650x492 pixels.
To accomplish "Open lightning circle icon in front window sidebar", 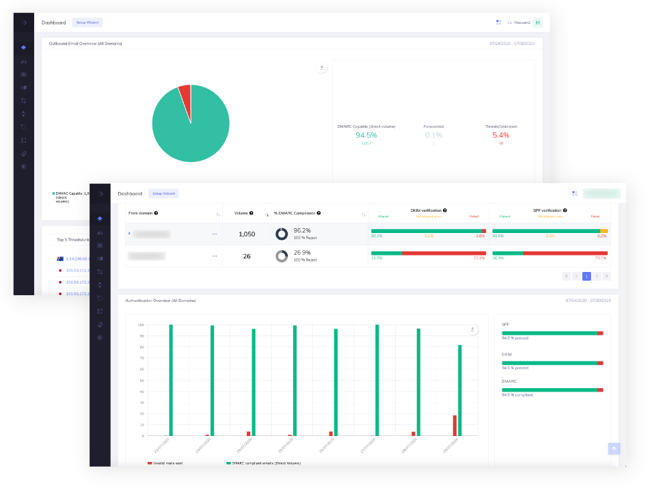I will tap(100, 338).
